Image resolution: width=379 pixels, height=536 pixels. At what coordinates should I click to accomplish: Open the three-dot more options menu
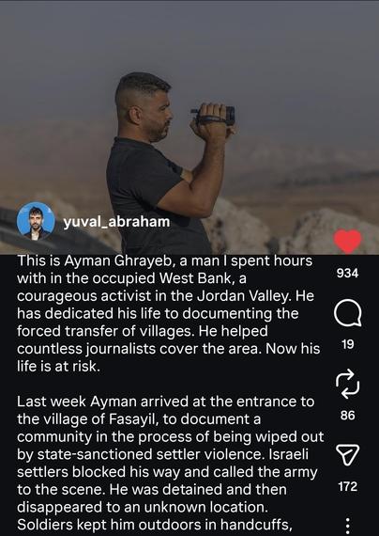tap(348, 526)
